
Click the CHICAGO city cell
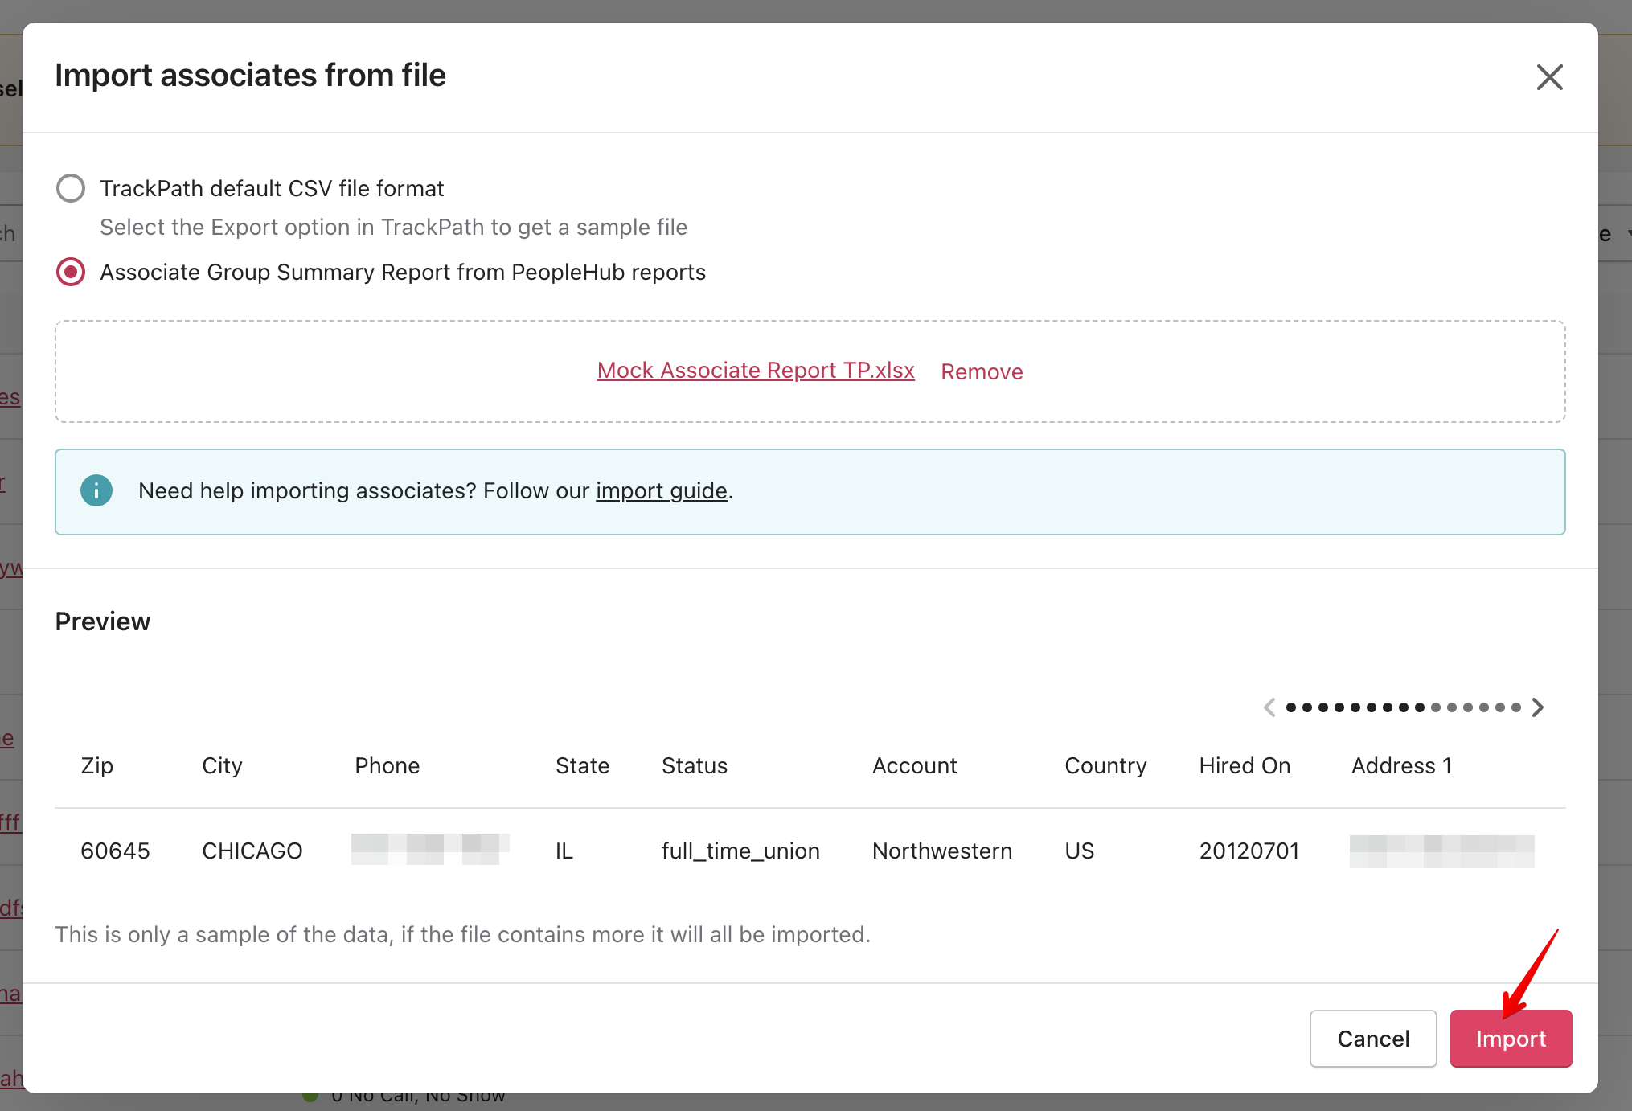coord(252,851)
